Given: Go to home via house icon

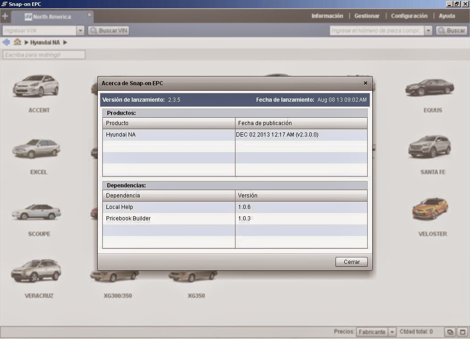Looking at the screenshot, I should tap(17, 42).
